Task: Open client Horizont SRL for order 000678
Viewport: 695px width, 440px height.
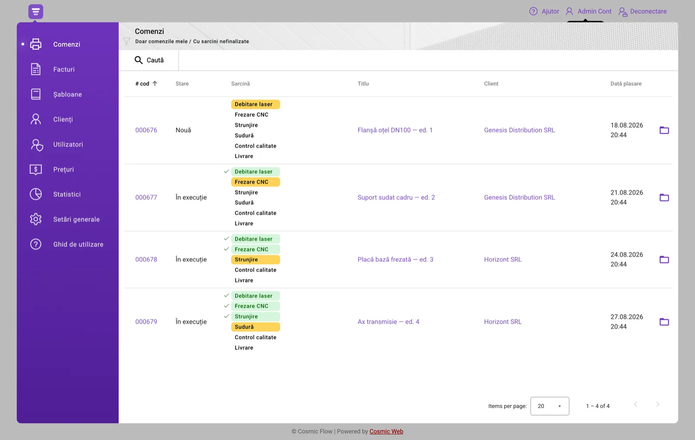Action: 503,259
